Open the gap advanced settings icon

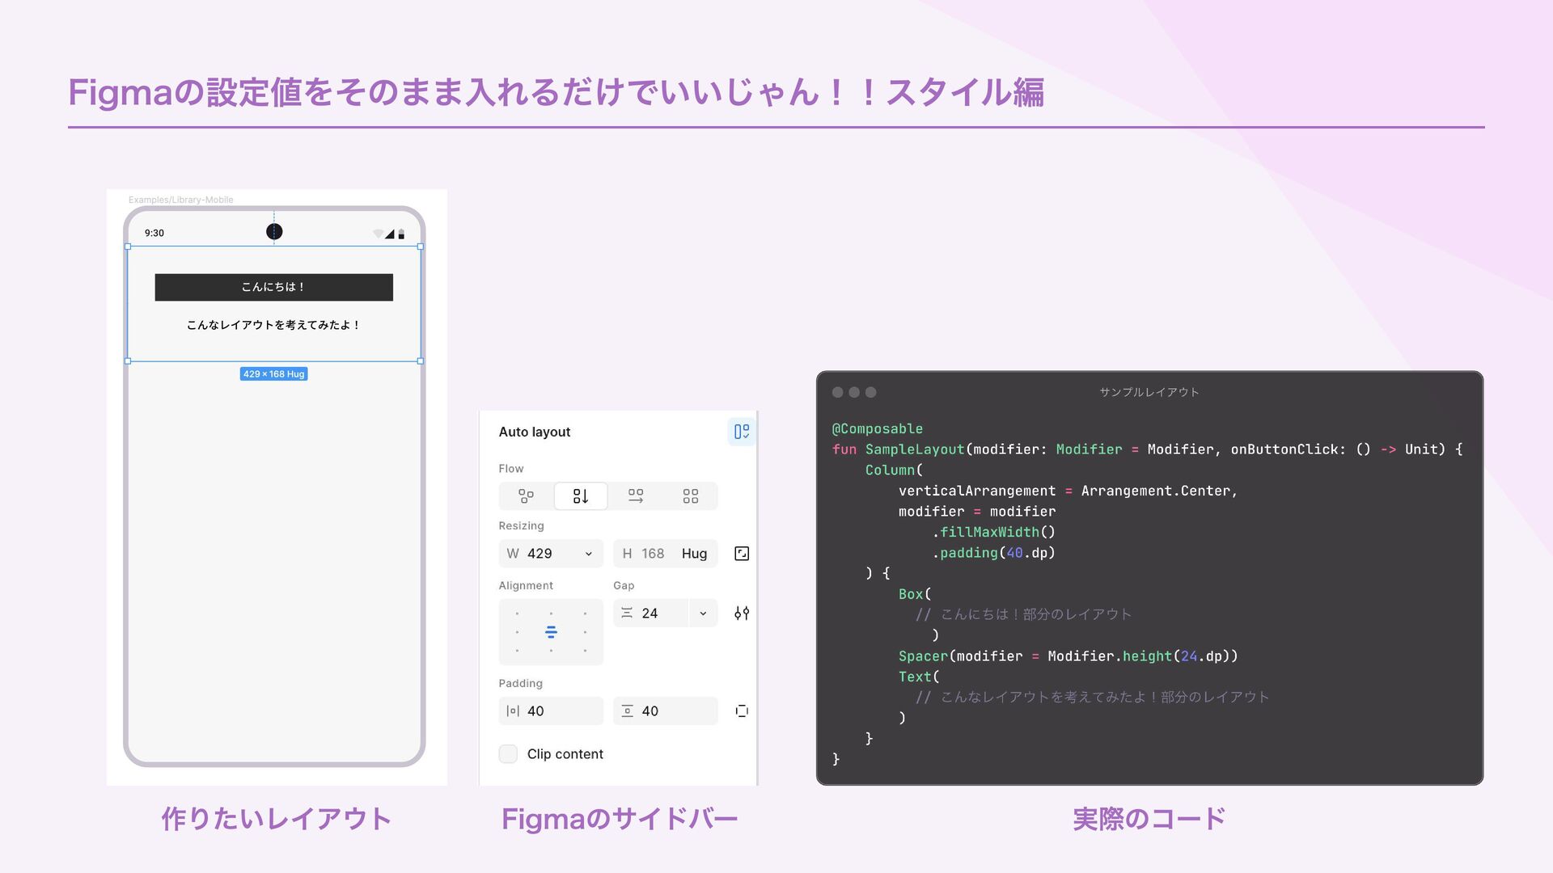742,614
